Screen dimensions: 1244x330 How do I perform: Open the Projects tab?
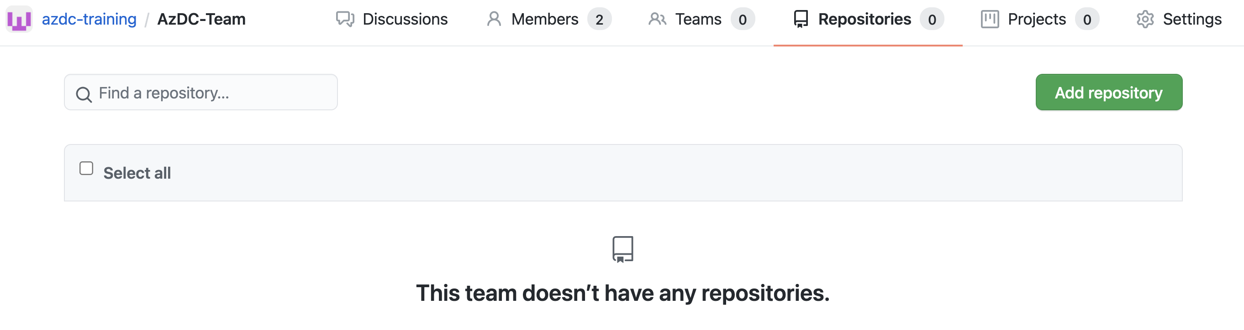coord(1036,19)
